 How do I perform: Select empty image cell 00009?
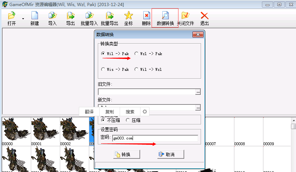[x=277, y=132]
